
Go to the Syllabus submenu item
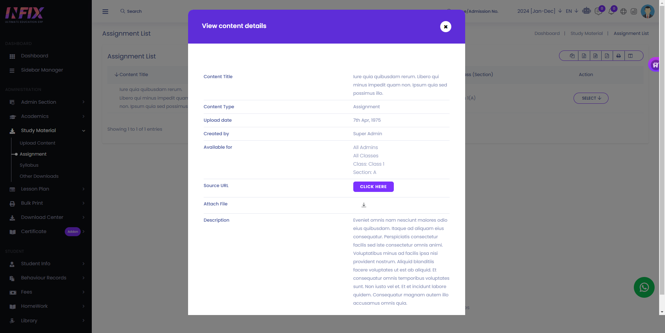click(29, 165)
